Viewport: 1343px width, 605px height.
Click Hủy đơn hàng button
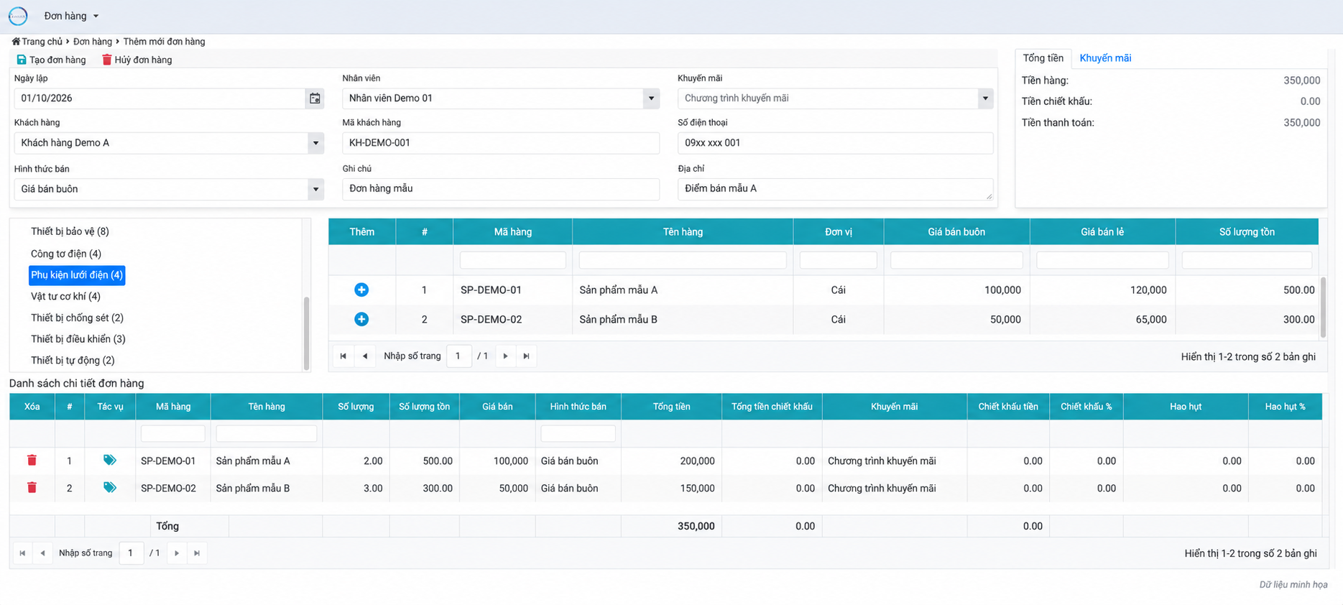[137, 60]
